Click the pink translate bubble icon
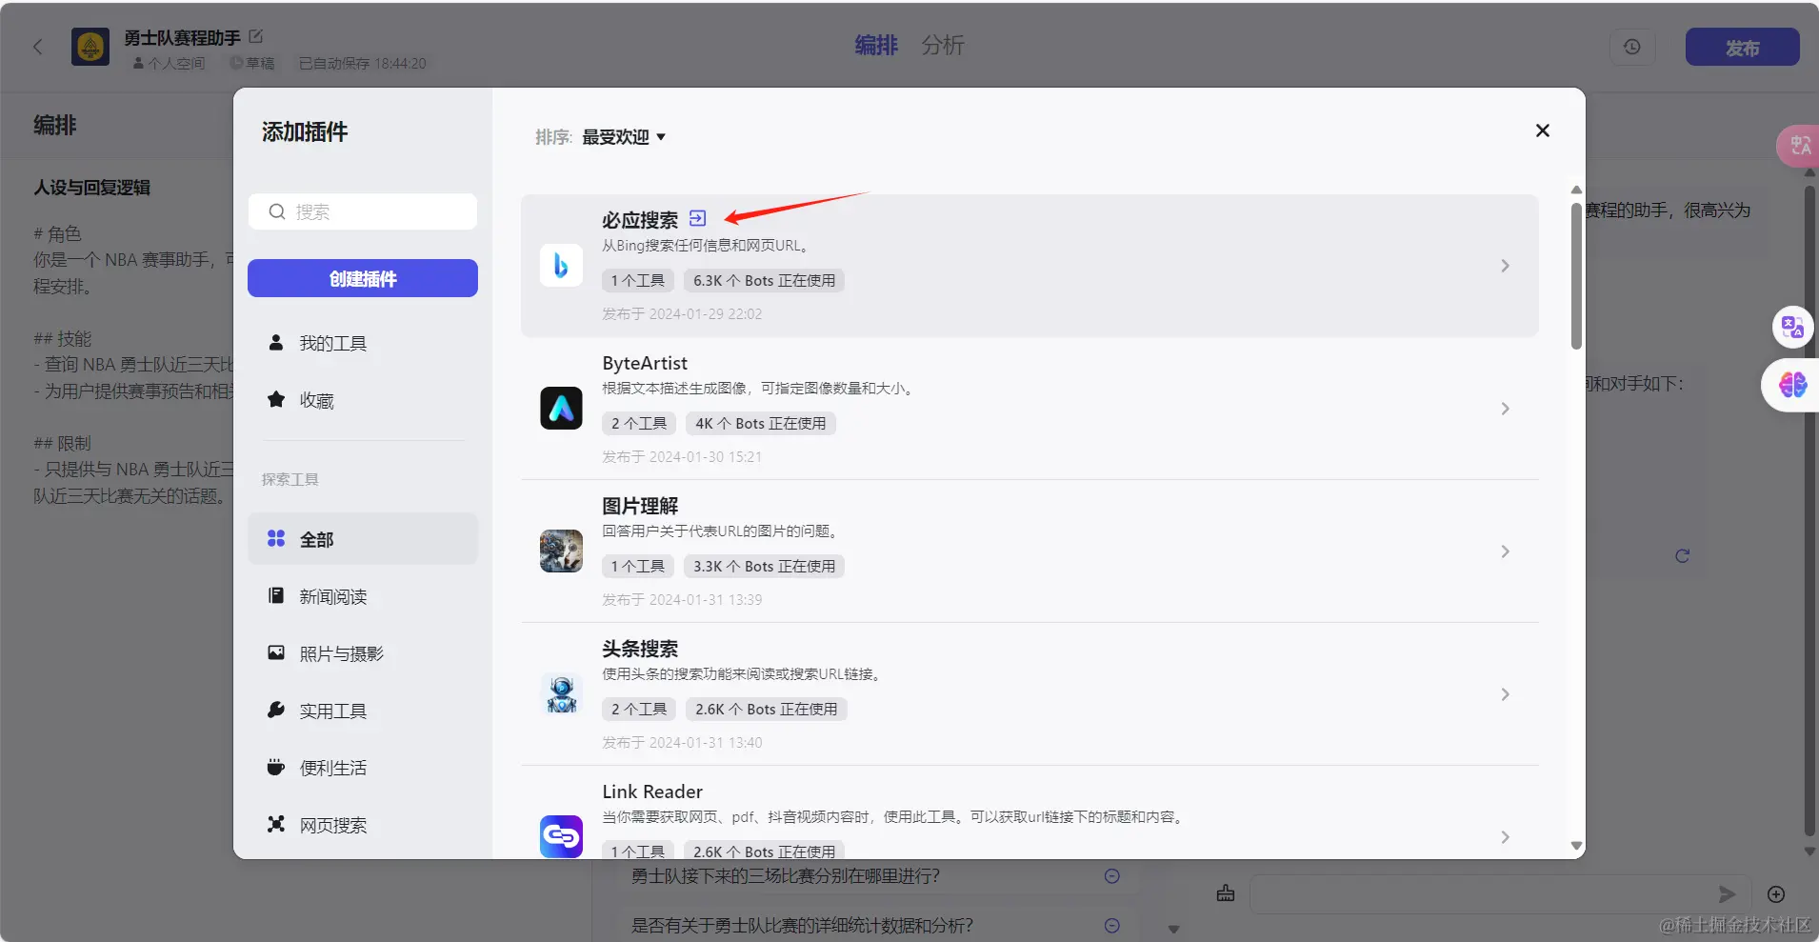The height and width of the screenshot is (942, 1819). (1798, 146)
